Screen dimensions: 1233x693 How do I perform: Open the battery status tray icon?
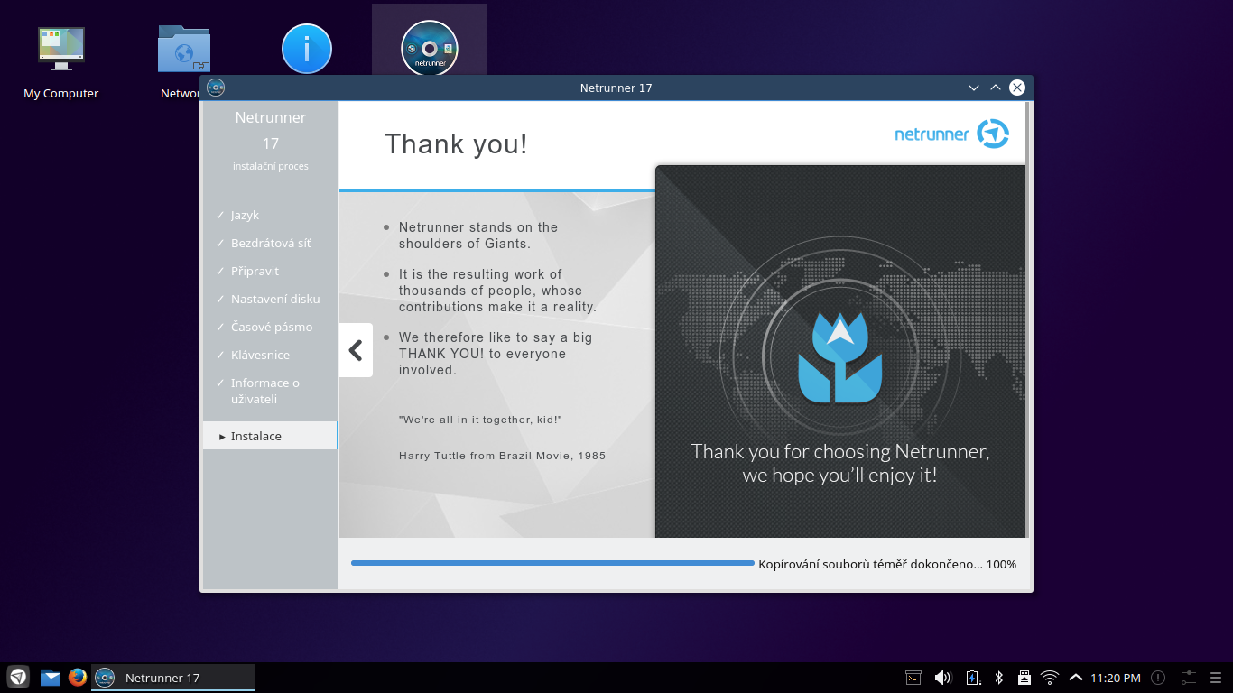click(972, 678)
